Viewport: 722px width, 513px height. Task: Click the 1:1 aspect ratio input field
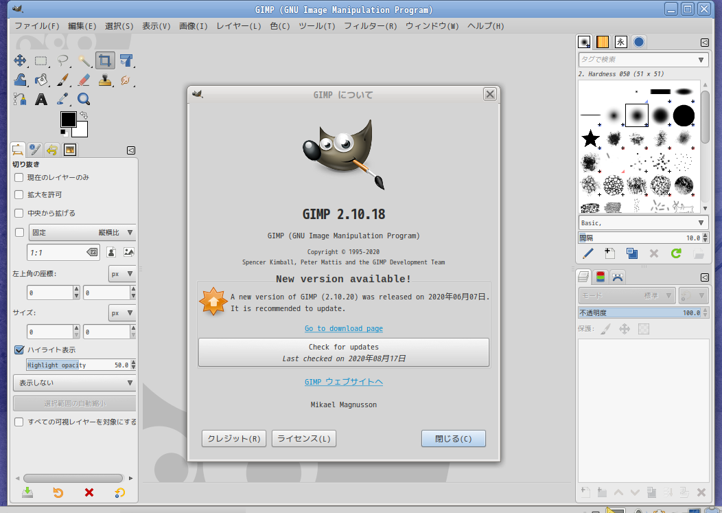pos(63,252)
